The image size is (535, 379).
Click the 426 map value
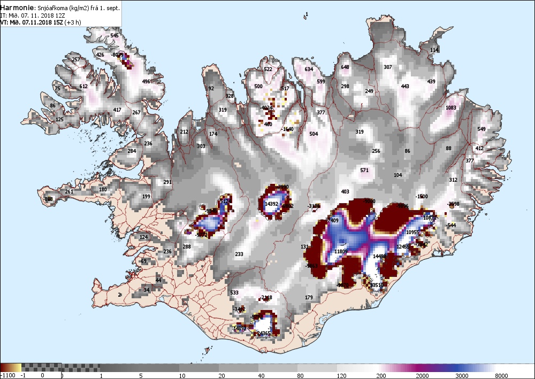click(x=100, y=55)
